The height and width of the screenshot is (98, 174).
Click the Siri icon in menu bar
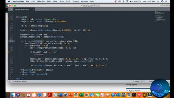tap(162, 1)
